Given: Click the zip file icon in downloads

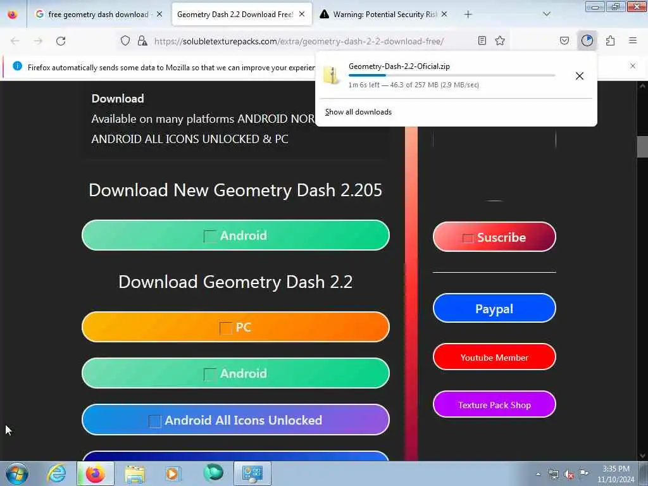Looking at the screenshot, I should 332,75.
